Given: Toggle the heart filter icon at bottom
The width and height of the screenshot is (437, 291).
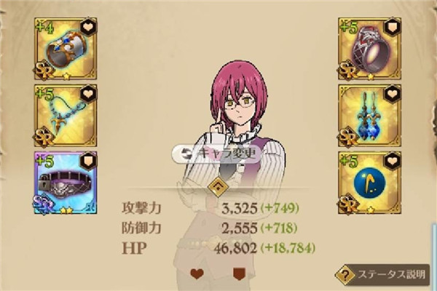Looking at the screenshot, I should (197, 274).
